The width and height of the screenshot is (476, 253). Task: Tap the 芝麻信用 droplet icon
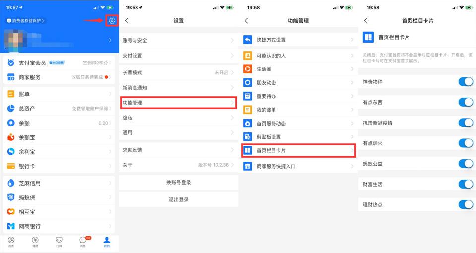(x=11, y=183)
